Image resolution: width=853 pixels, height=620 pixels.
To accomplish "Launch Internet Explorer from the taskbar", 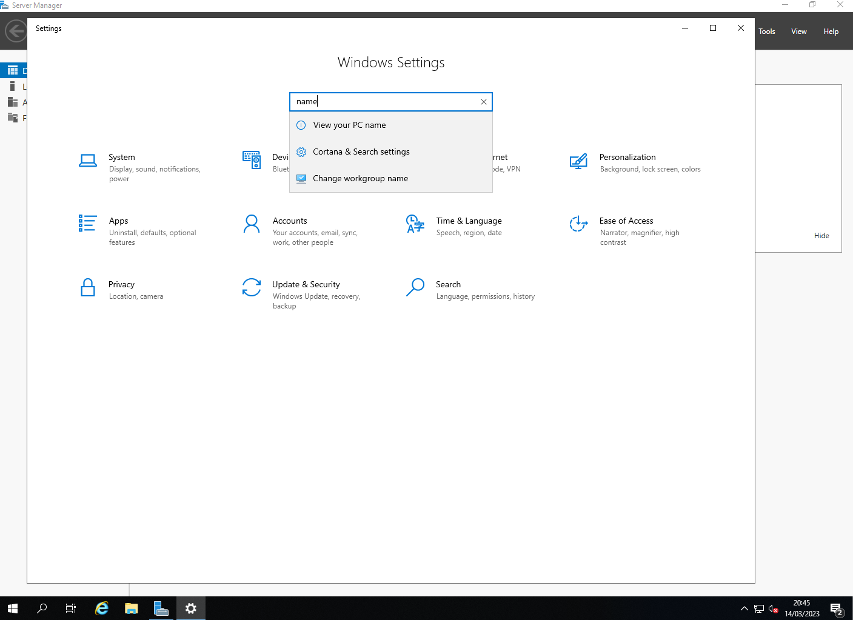I will click(x=102, y=608).
